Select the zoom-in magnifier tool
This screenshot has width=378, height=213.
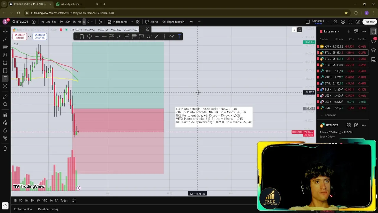coord(5,104)
